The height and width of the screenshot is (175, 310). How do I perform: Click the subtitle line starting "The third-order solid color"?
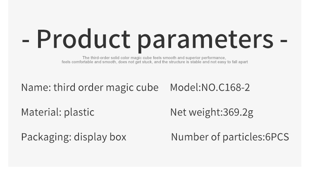[x=154, y=58]
